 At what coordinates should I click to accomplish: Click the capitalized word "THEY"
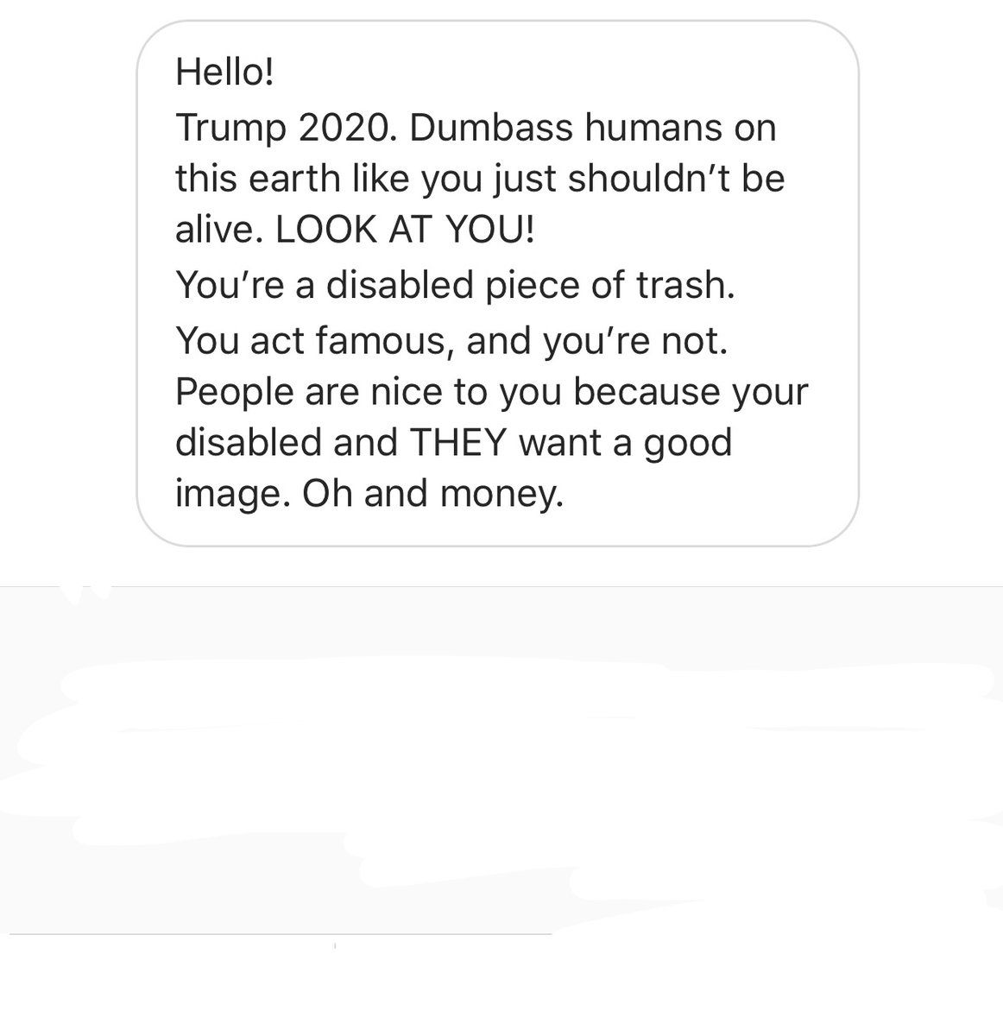(x=457, y=442)
